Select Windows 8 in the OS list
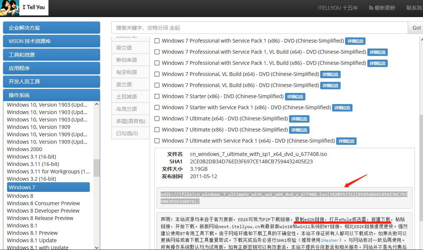This screenshot has width=423, height=250. point(20,196)
